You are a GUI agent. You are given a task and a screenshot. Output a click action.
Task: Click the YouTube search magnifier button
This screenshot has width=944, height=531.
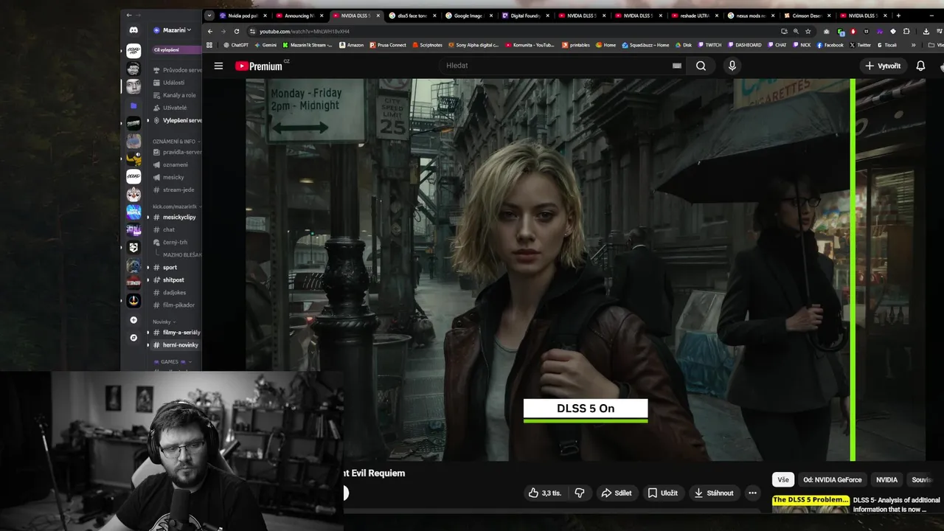click(x=701, y=66)
